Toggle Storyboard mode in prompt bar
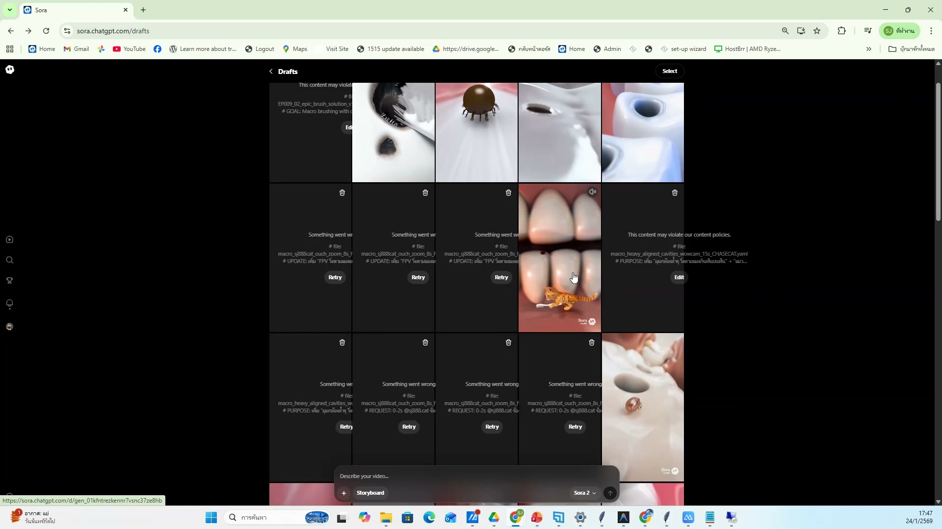Screen dimensions: 942x529 click(x=370, y=493)
